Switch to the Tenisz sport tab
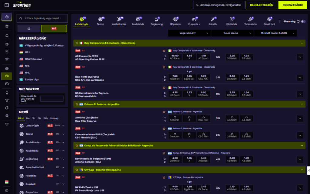The height and width of the screenshot is (194, 310). (x=101, y=21)
